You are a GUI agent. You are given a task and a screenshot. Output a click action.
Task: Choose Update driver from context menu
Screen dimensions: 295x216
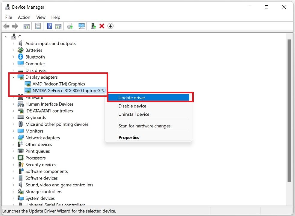[149, 98]
